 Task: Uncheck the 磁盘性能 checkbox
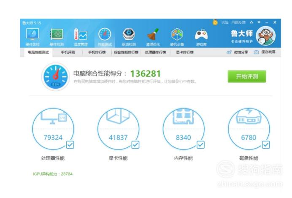(x=266, y=144)
